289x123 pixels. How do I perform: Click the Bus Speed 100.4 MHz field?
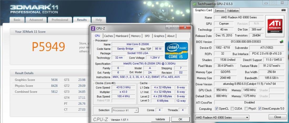(123, 96)
